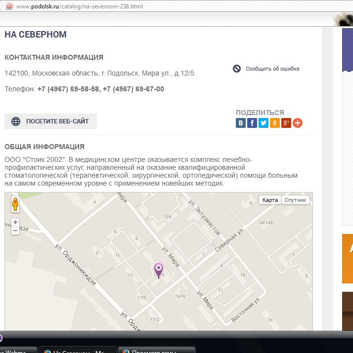Zoom in on the map
353x353 pixels.
[15, 222]
